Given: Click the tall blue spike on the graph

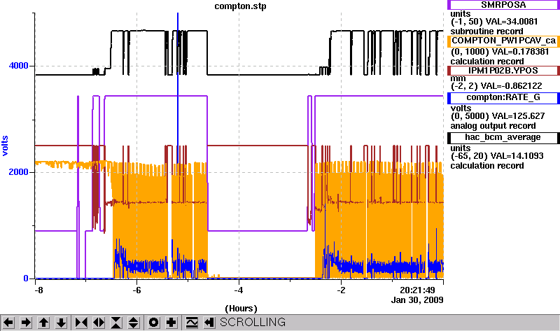Looking at the screenshot, I should (x=178, y=90).
